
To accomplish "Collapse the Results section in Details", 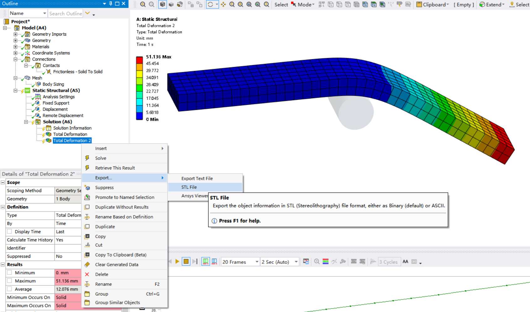I will (3, 264).
